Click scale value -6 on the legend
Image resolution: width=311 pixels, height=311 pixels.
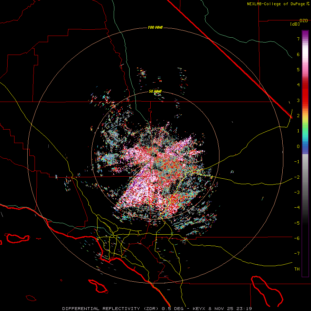pos(297,238)
